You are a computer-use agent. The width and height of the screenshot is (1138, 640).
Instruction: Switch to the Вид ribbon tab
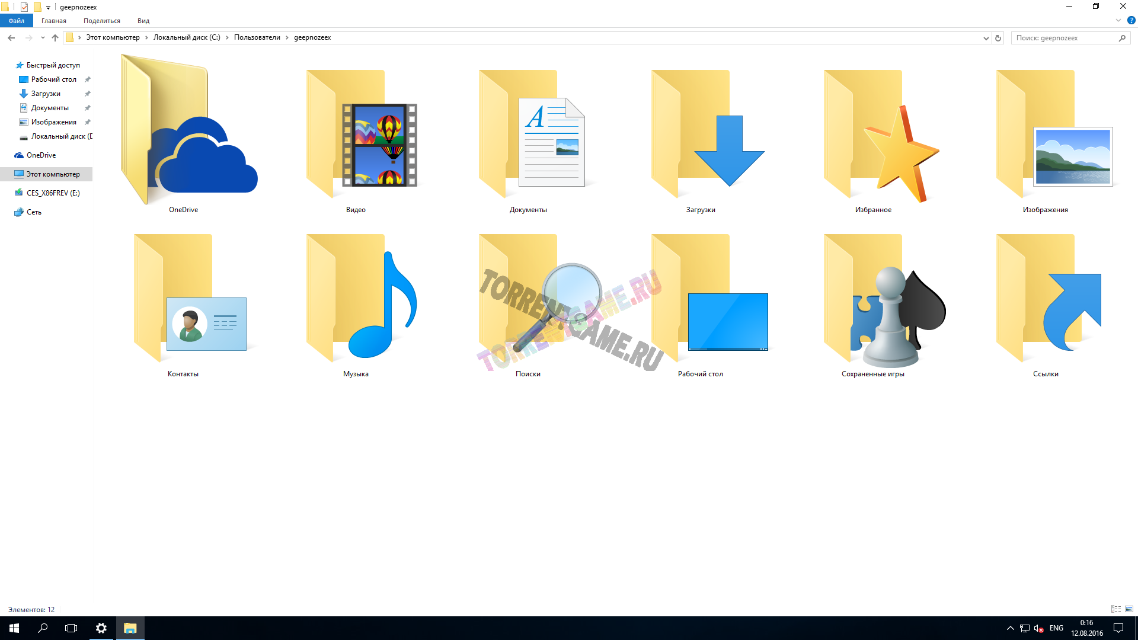[143, 21]
